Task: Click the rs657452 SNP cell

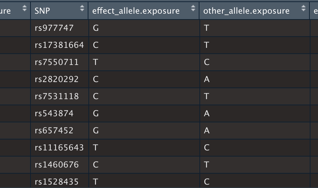Action: click(x=54, y=131)
